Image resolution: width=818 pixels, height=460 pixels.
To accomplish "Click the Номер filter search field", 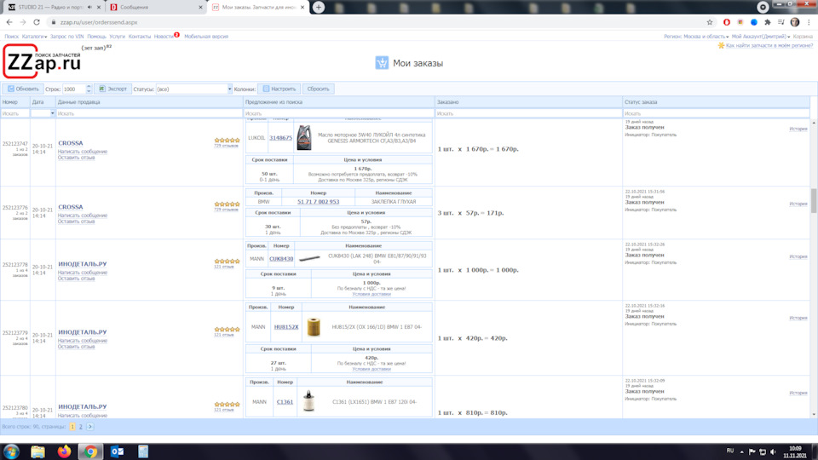I will (14, 113).
